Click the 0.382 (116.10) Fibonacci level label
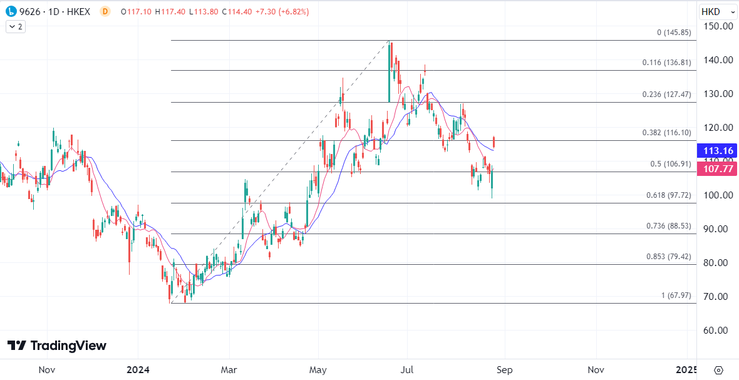Screen dimensions: 739x380 [666, 133]
